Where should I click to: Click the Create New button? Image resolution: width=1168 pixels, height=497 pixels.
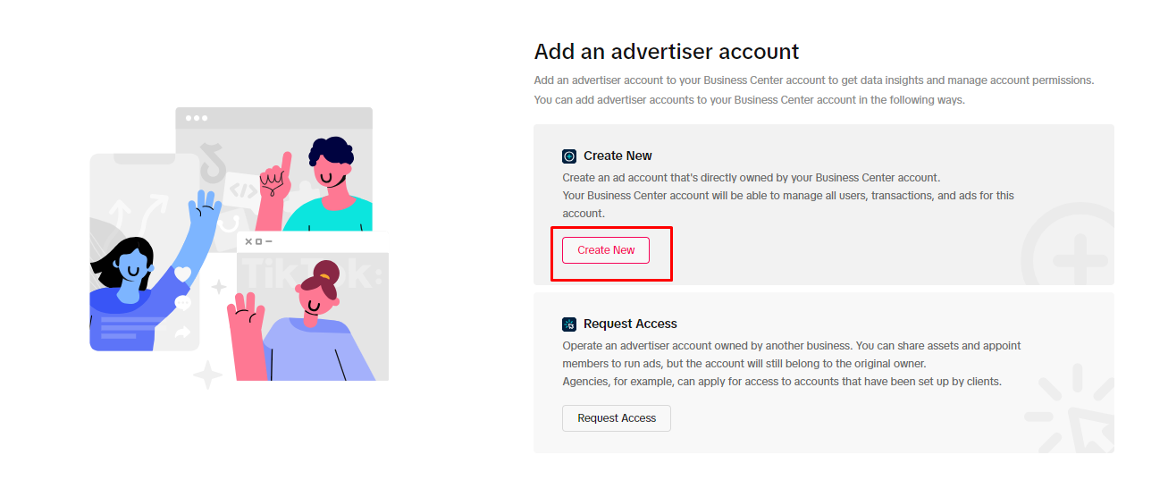point(605,250)
